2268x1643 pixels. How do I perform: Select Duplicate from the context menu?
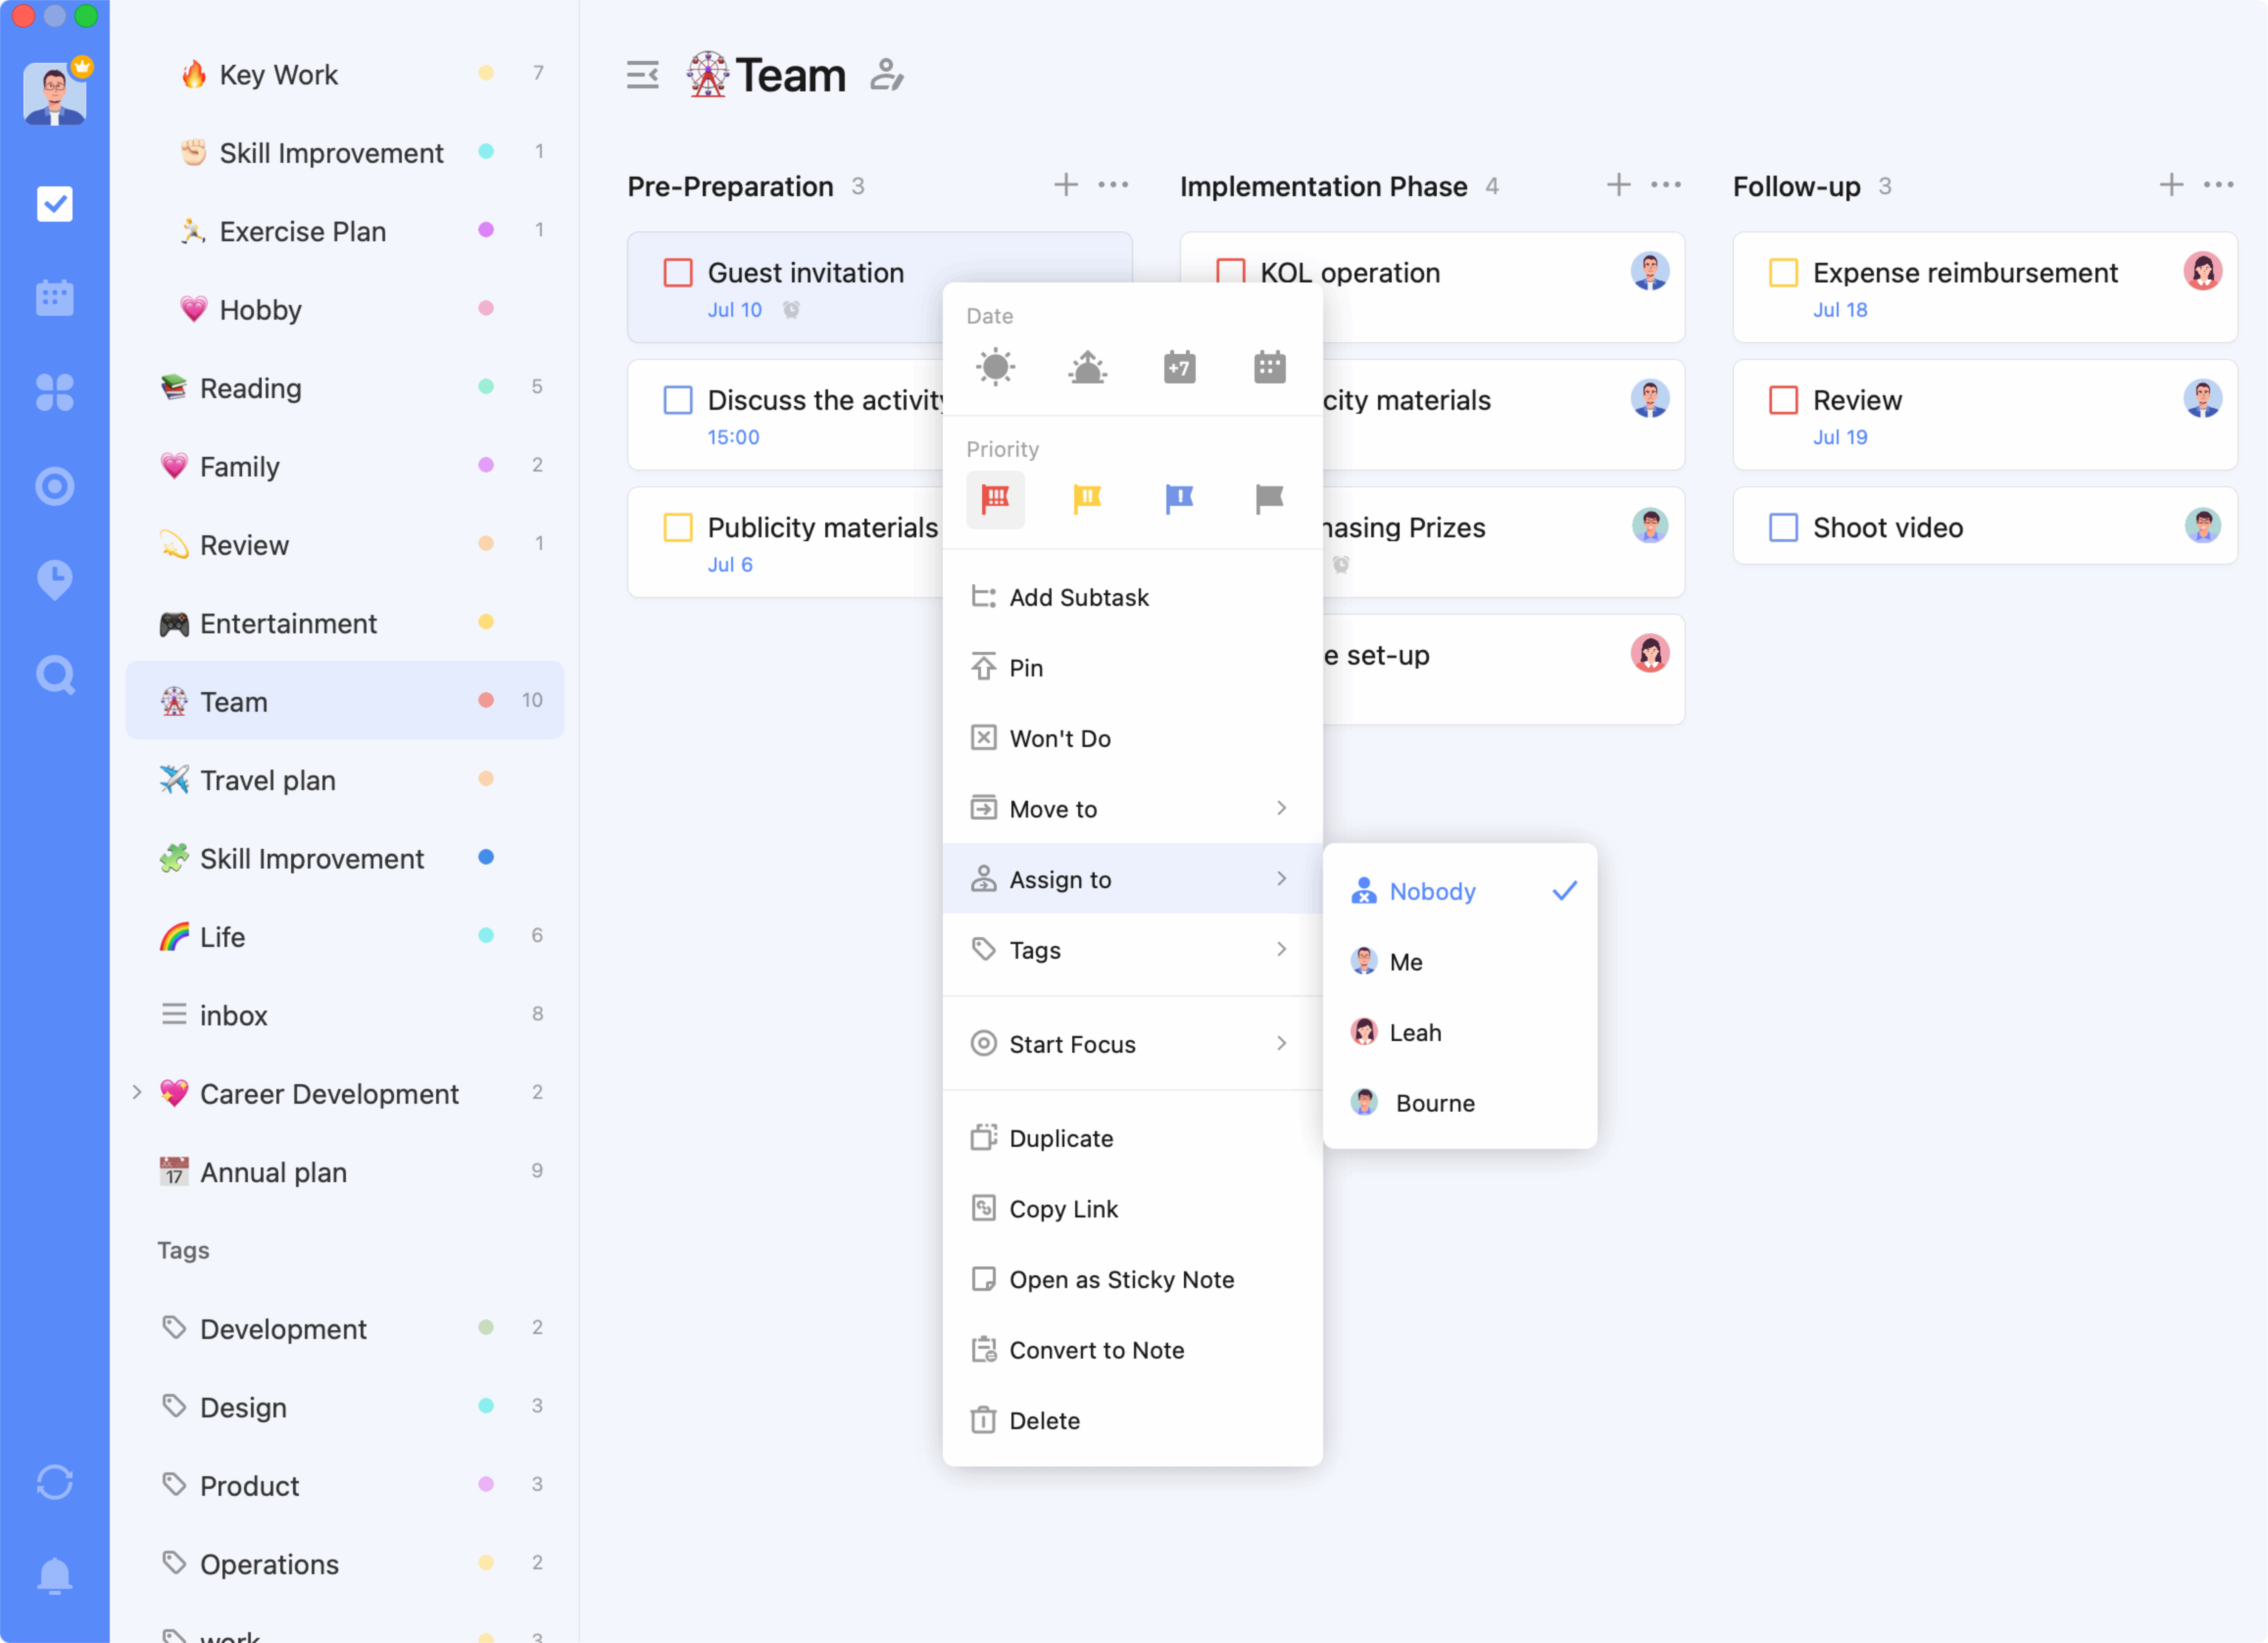click(1061, 1138)
